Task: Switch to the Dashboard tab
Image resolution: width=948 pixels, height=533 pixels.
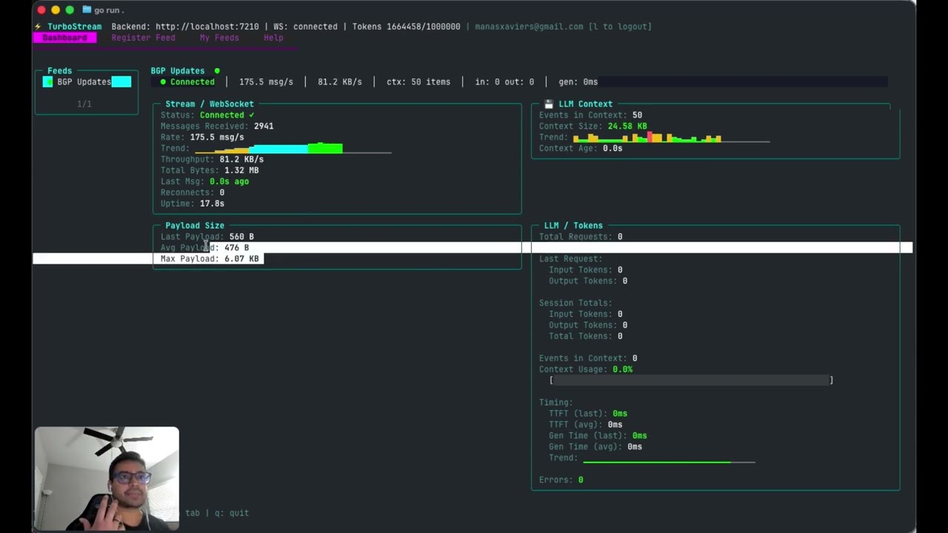Action: (64, 38)
